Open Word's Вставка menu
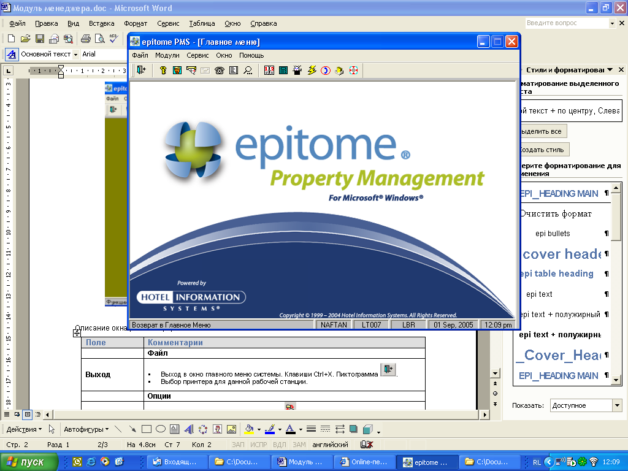Viewport: 628px width, 471px height. coord(101,23)
